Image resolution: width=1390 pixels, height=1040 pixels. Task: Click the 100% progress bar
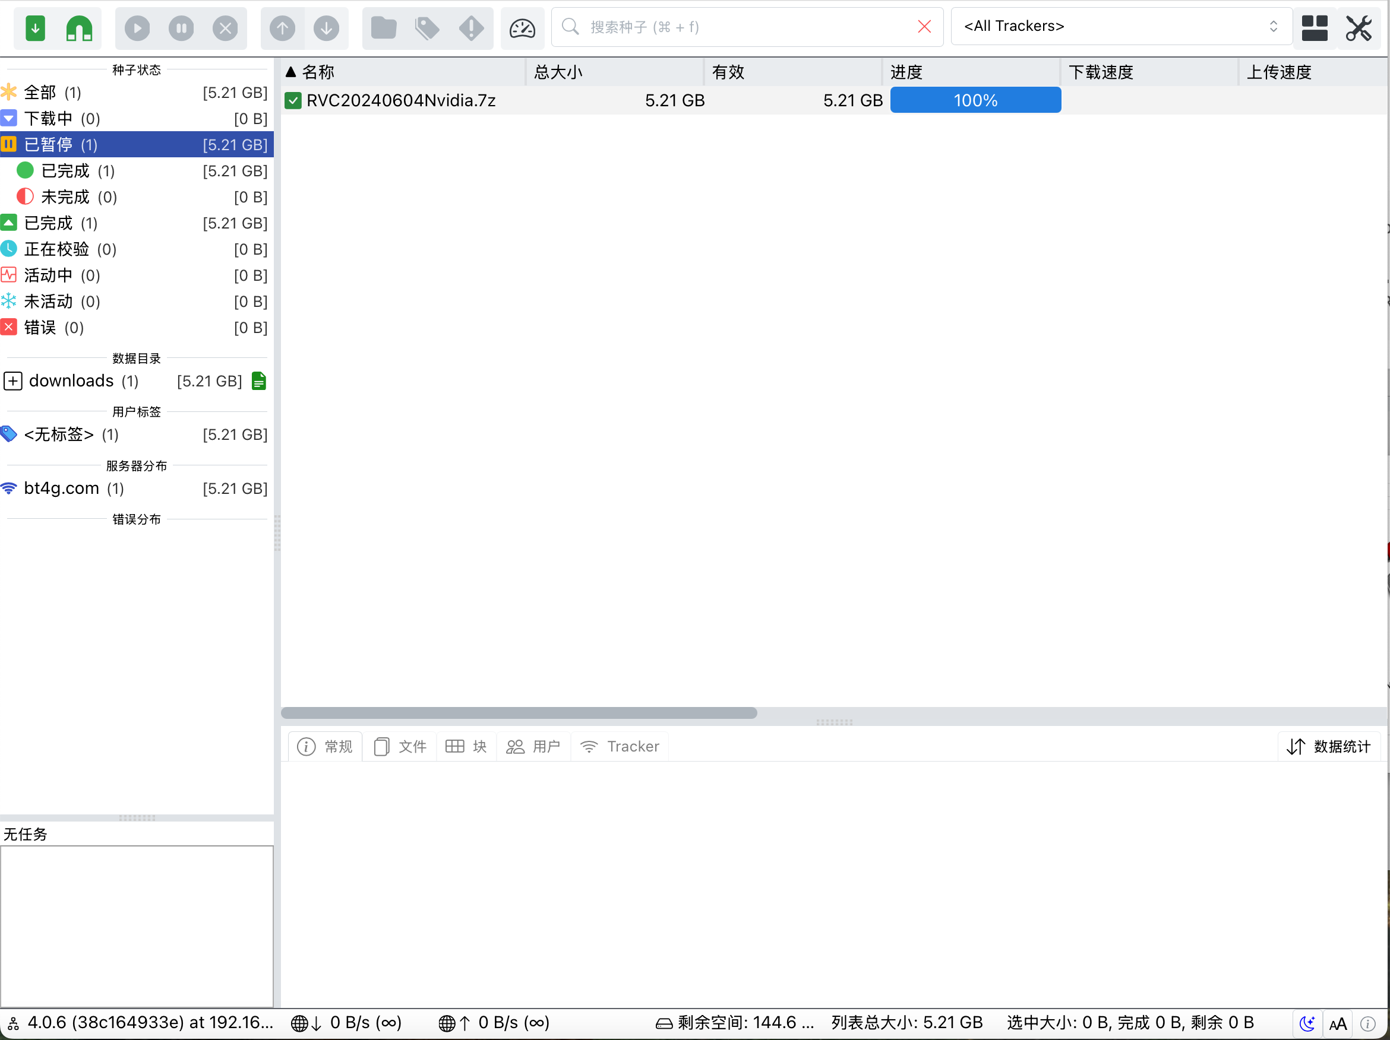pos(975,100)
